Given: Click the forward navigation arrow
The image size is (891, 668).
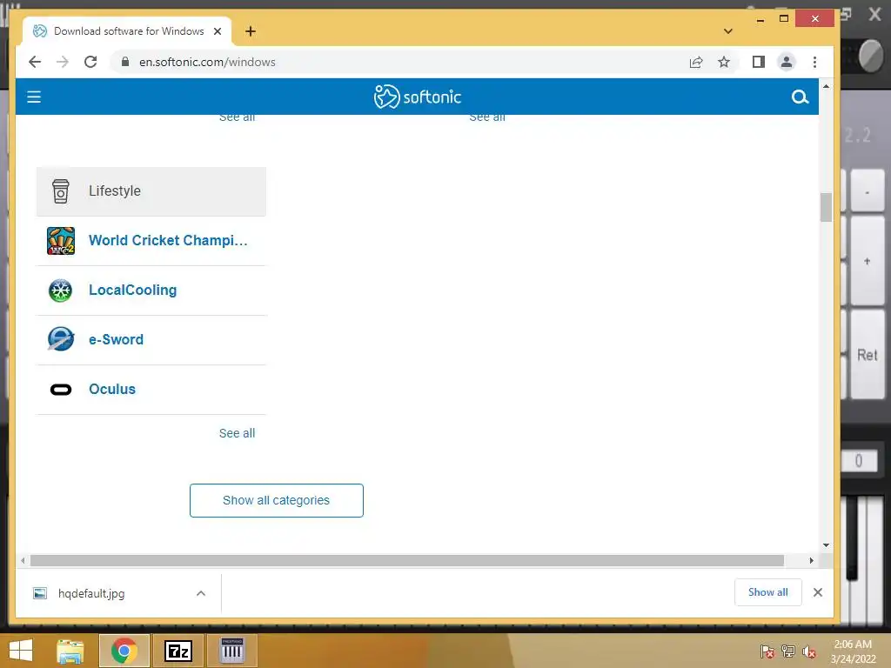Looking at the screenshot, I should [x=63, y=62].
